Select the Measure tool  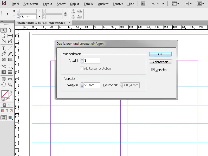[10, 79]
